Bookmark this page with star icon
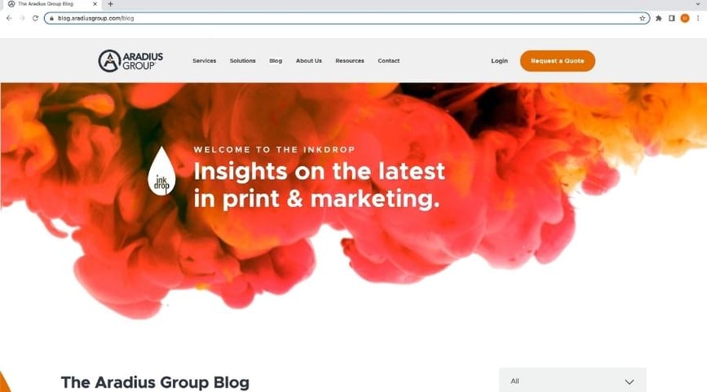 pyautogui.click(x=642, y=19)
